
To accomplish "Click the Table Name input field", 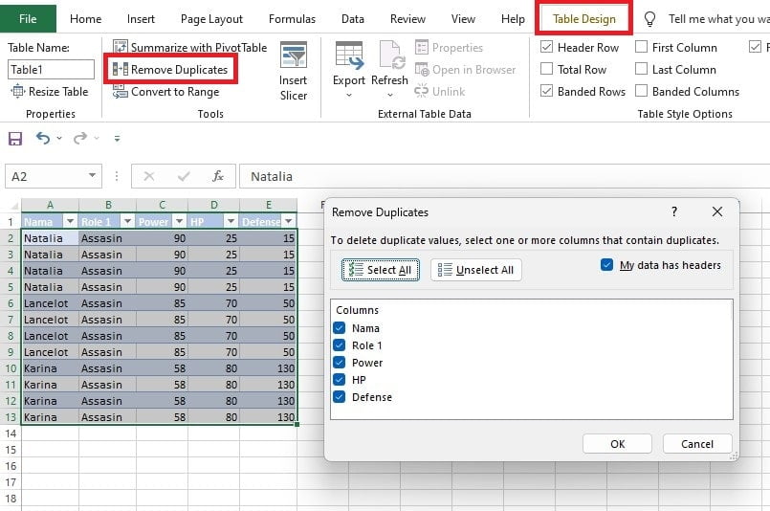I will coord(51,69).
